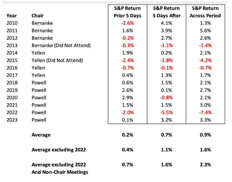Select the 5.6% across-period value for 2011
This screenshot has height=182, width=232.
pos(205,31)
